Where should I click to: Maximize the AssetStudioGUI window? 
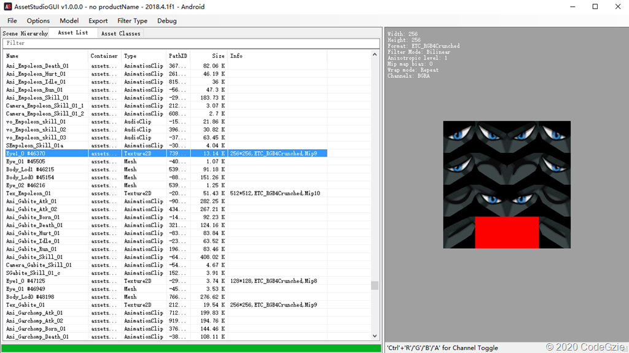(595, 7)
